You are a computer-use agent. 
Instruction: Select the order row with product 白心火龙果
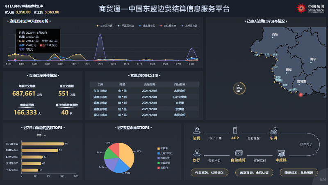pos(144,97)
